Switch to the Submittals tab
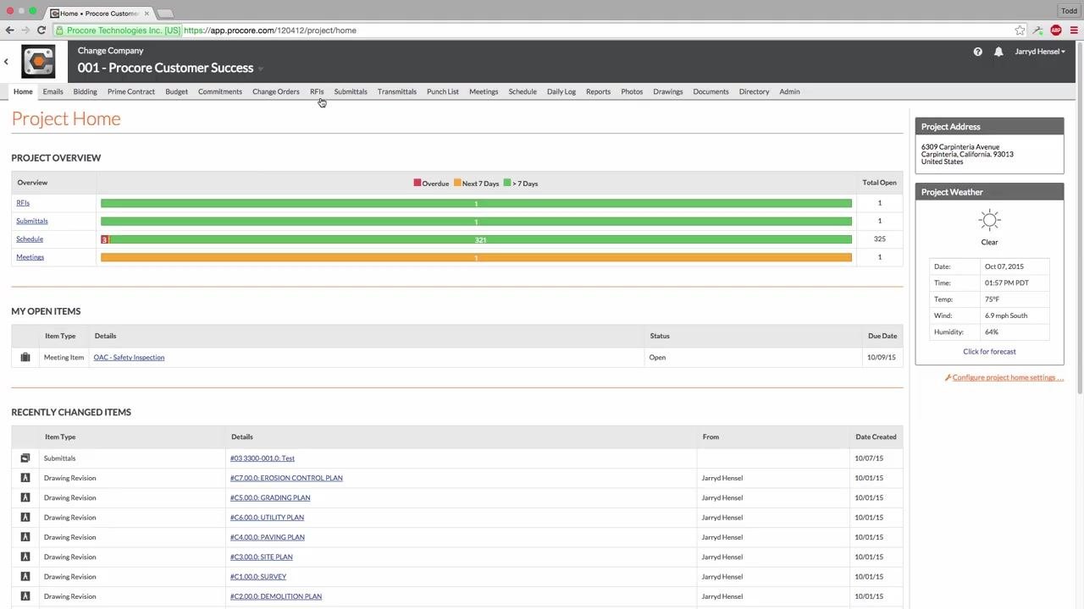1084x609 pixels. pos(351,91)
